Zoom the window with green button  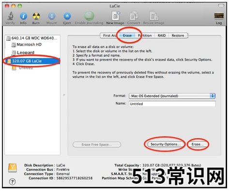tap(20, 6)
